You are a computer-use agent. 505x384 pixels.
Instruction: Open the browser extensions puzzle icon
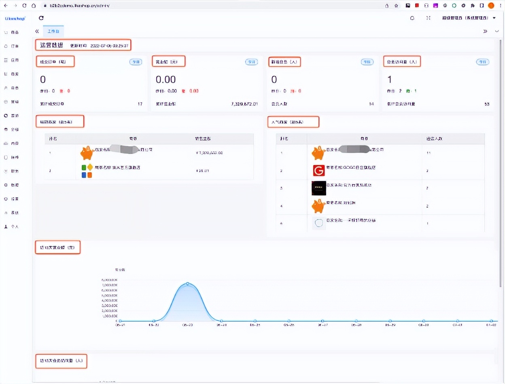tap(472, 6)
